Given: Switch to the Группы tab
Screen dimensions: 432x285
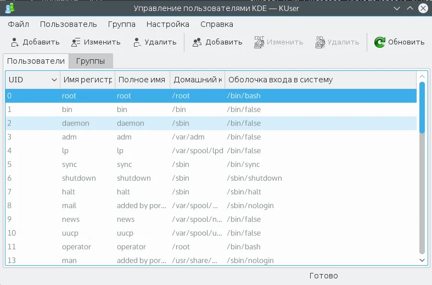Looking at the screenshot, I should click(91, 62).
